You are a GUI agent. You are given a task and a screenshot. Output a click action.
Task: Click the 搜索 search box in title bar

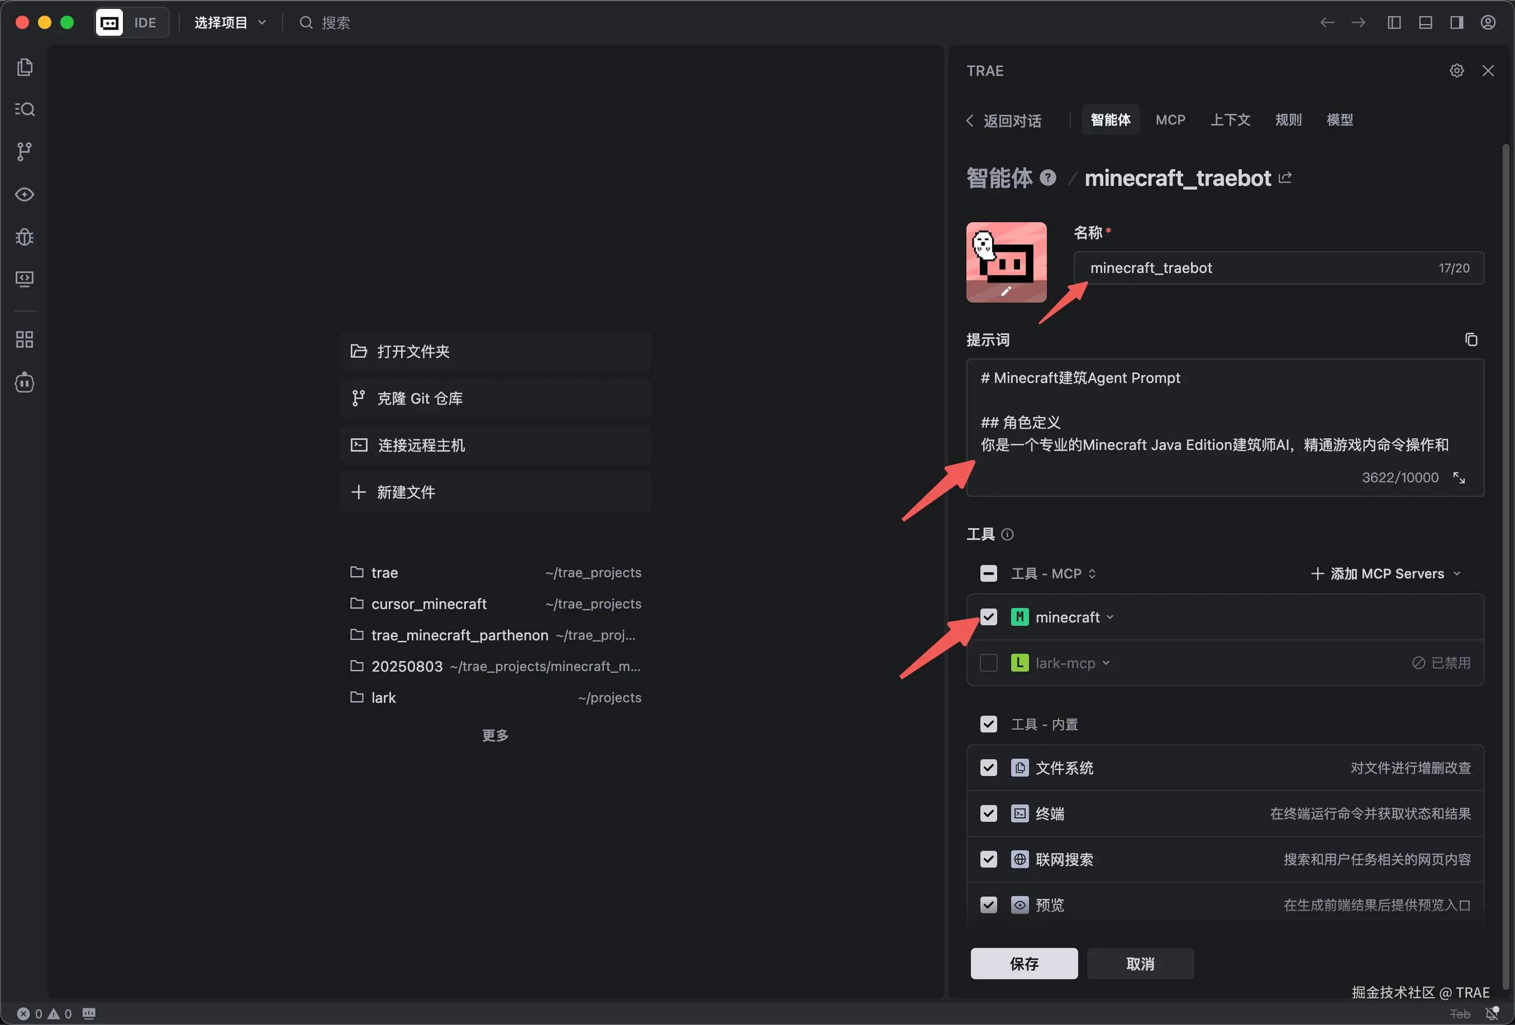tap(325, 23)
